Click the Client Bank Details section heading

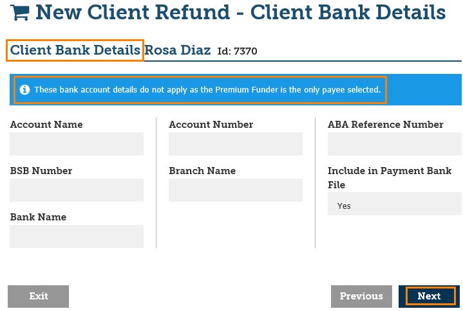click(x=75, y=50)
